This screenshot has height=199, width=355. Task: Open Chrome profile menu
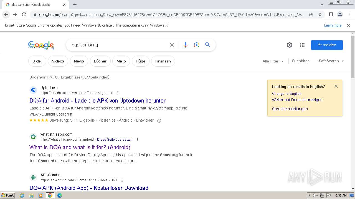coord(340,14)
